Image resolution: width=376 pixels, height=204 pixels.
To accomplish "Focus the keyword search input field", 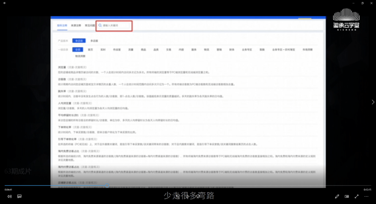I will [114, 25].
